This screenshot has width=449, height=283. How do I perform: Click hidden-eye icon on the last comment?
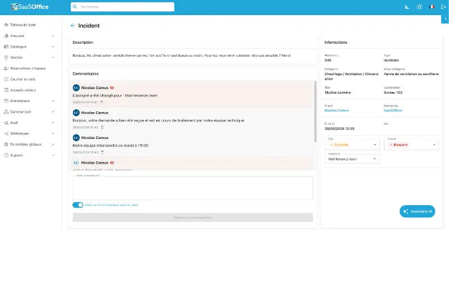112,163
